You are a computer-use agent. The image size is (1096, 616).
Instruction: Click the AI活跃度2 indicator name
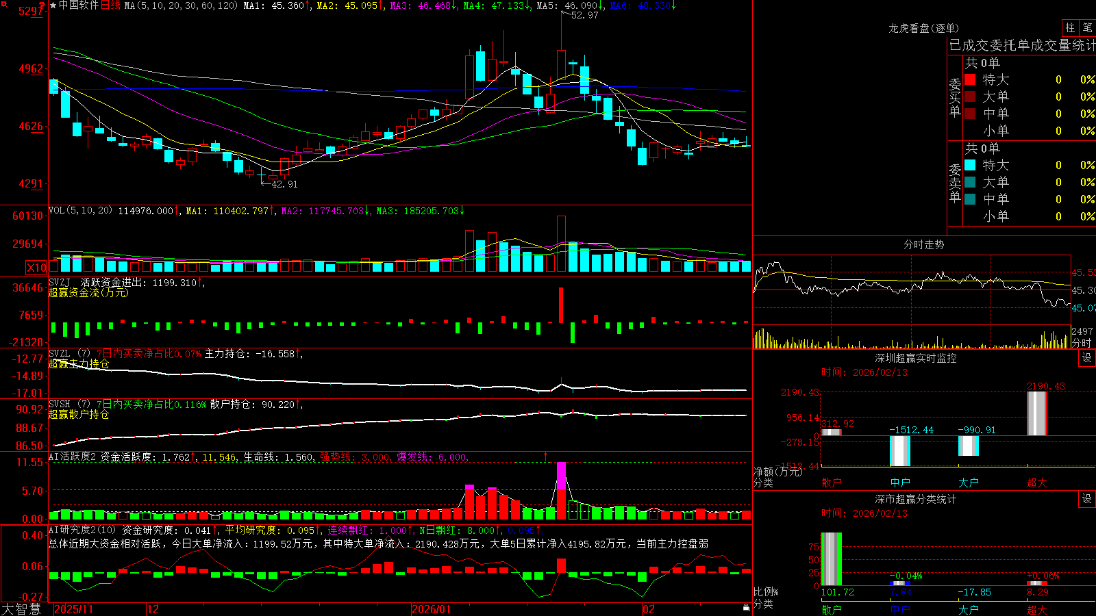(x=72, y=457)
